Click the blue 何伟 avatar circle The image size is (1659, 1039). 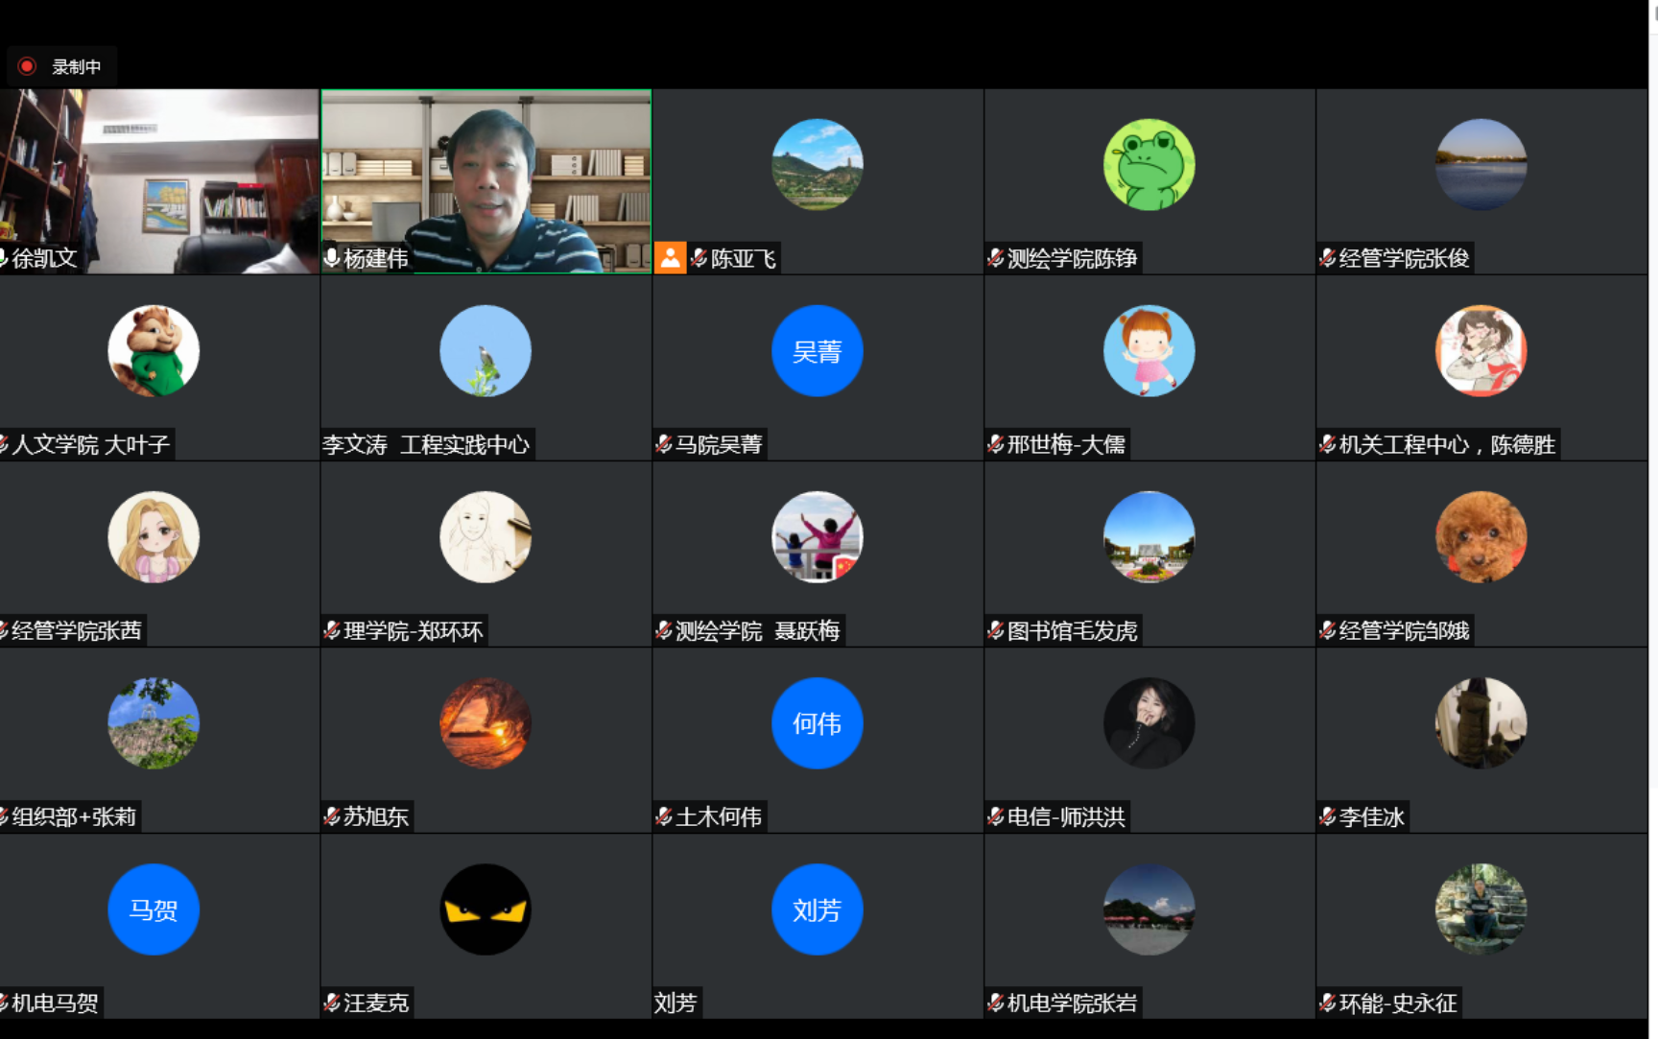click(817, 722)
